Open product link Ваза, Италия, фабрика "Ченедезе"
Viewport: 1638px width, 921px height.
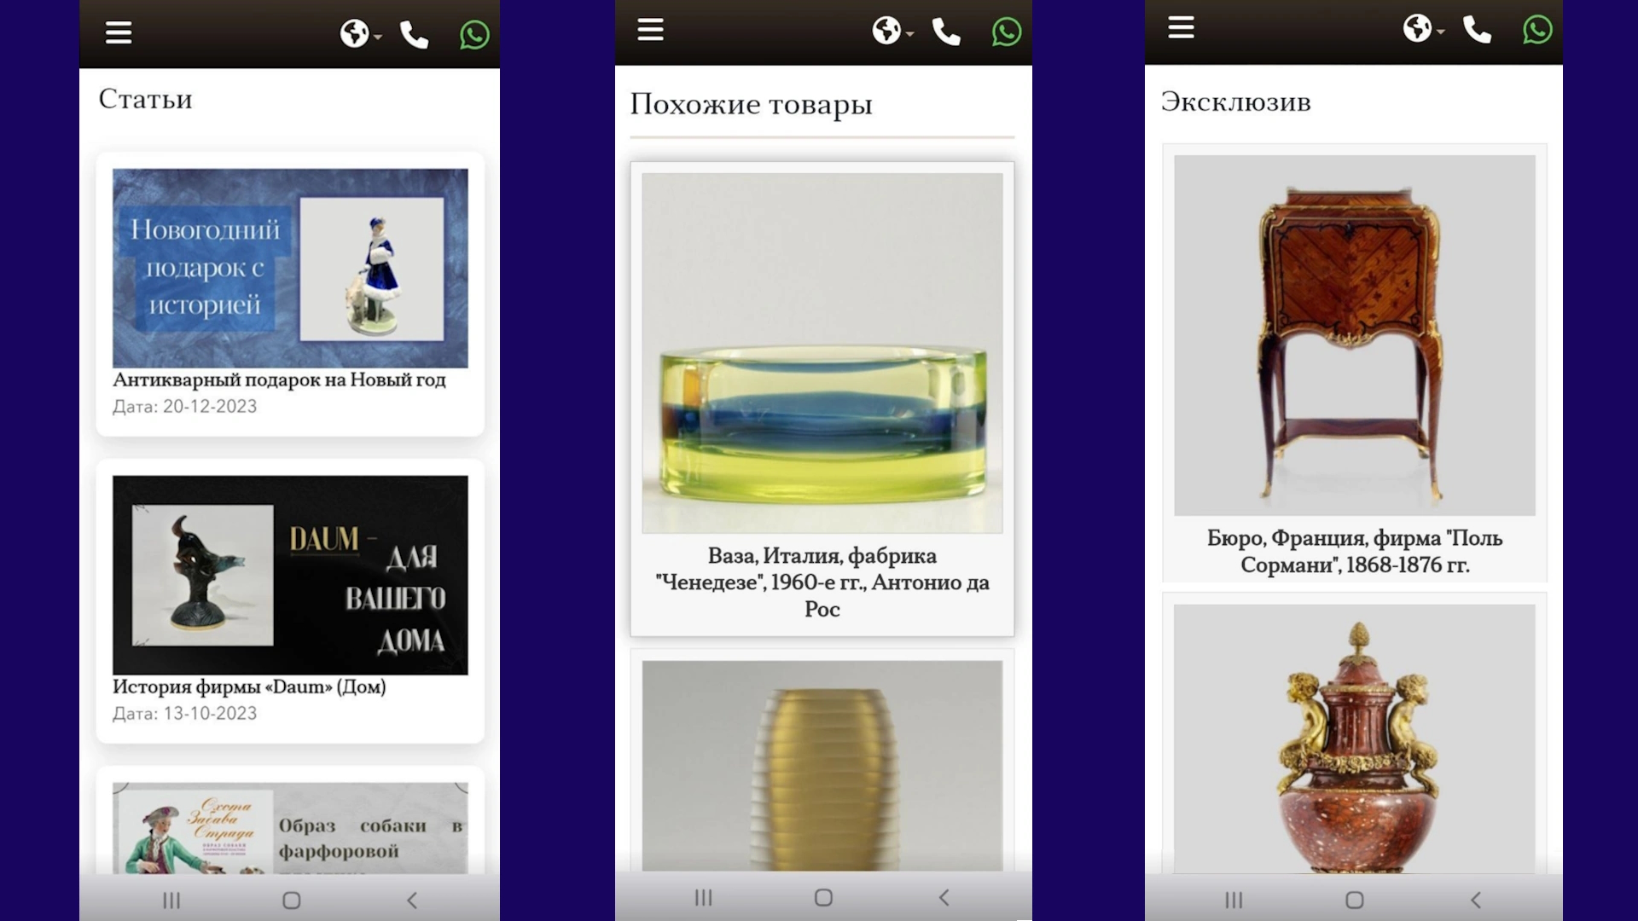pyautogui.click(x=822, y=582)
